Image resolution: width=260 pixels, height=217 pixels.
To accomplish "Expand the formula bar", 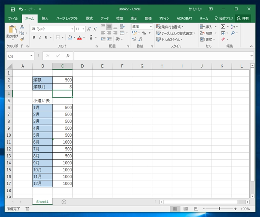I will pos(252,56).
